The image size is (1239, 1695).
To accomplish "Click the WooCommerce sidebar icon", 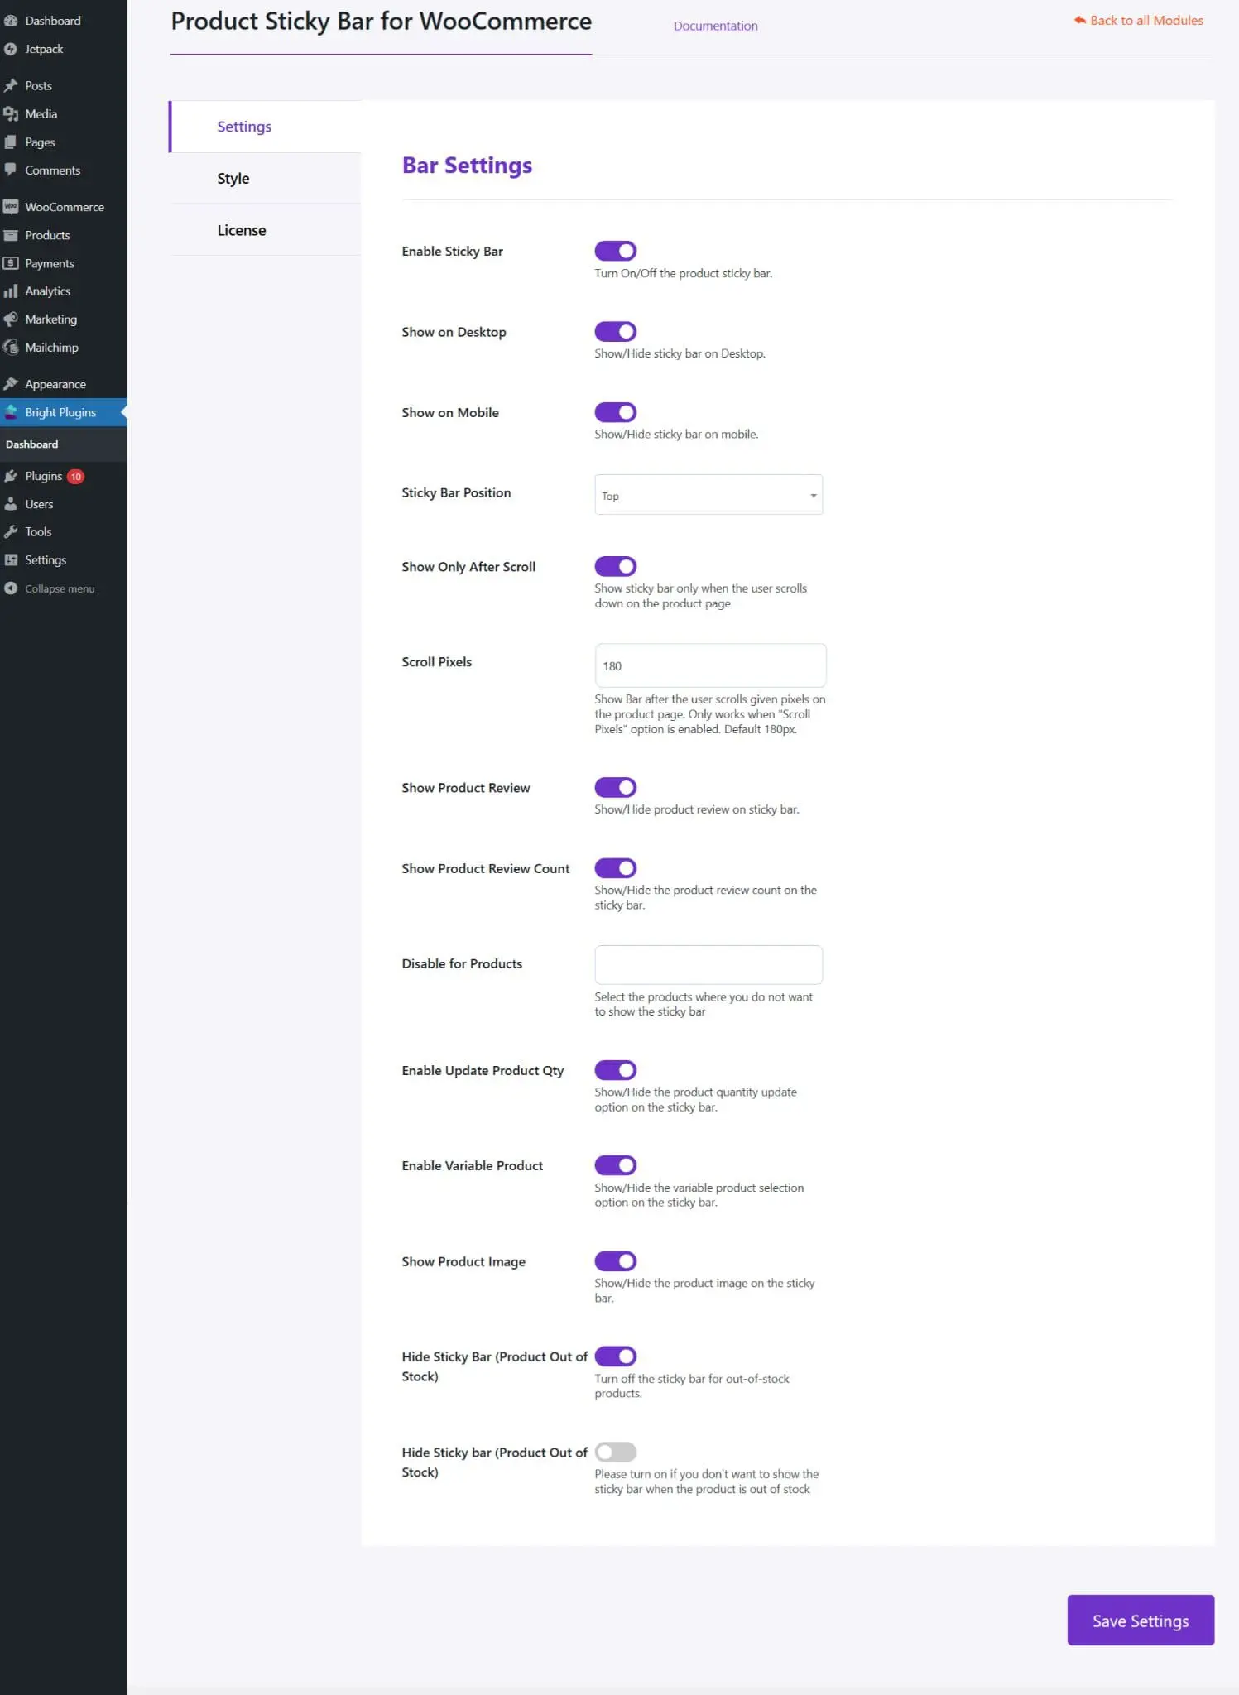I will (x=11, y=207).
